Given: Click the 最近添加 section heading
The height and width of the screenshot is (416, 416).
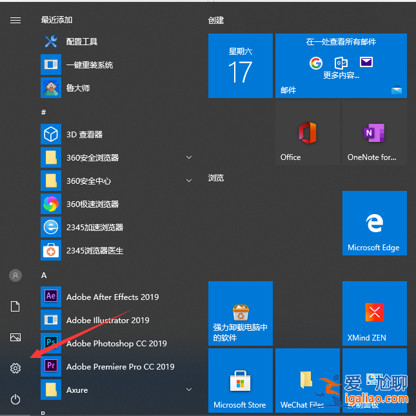Looking at the screenshot, I should pyautogui.click(x=57, y=20).
